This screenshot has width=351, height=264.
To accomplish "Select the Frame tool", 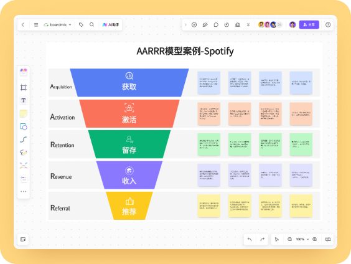I will coord(24,87).
